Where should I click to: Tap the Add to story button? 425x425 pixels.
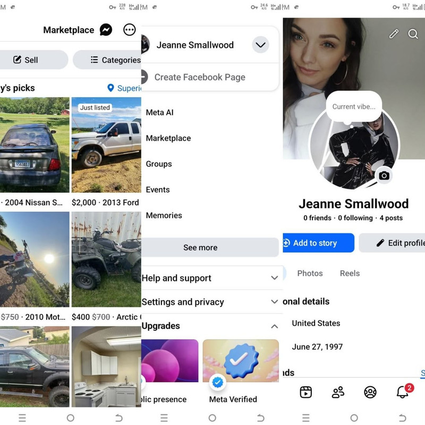(x=318, y=243)
